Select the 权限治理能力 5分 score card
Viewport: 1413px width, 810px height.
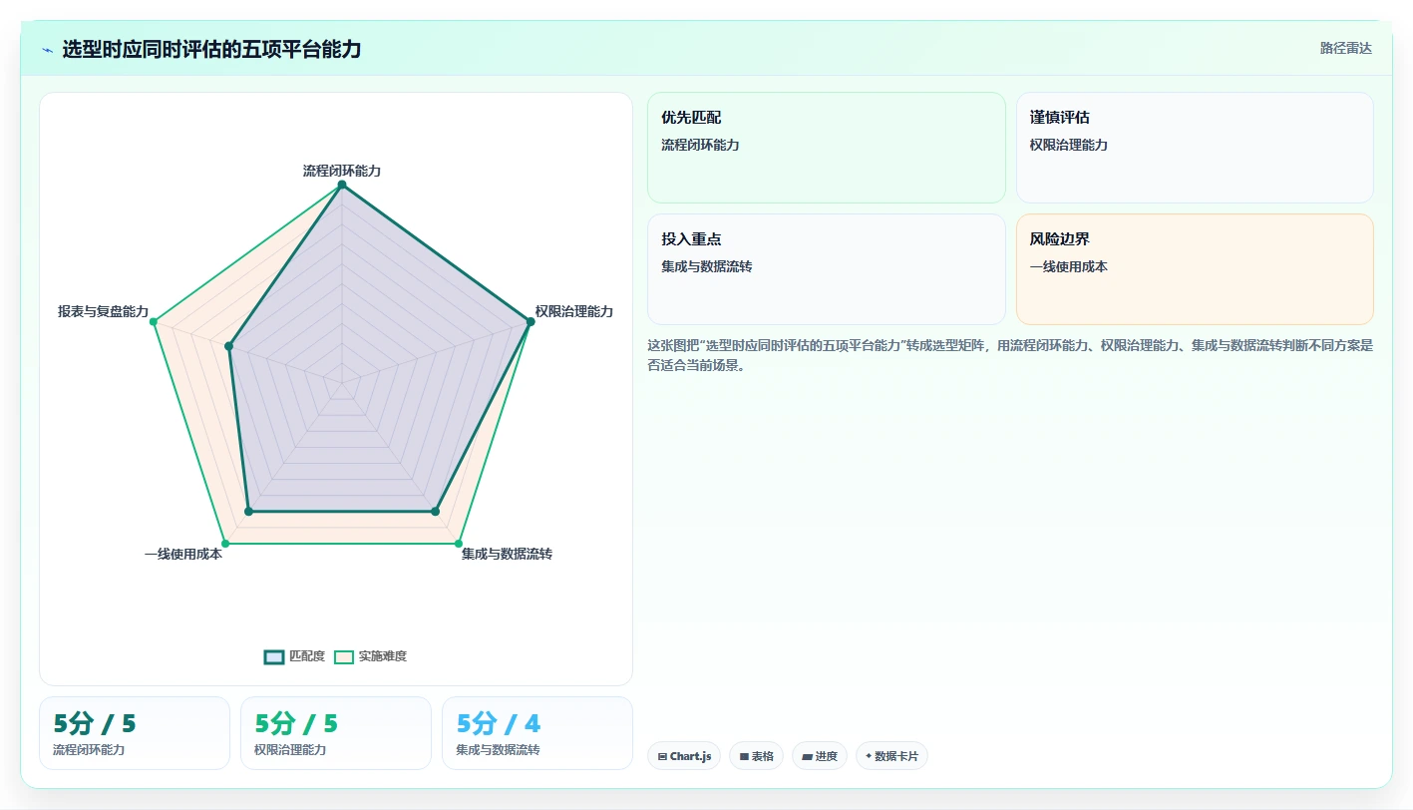tap(336, 733)
